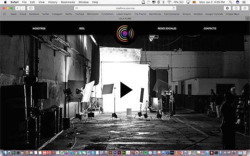Click the Share icon in Safari toolbar

(x=236, y=8)
